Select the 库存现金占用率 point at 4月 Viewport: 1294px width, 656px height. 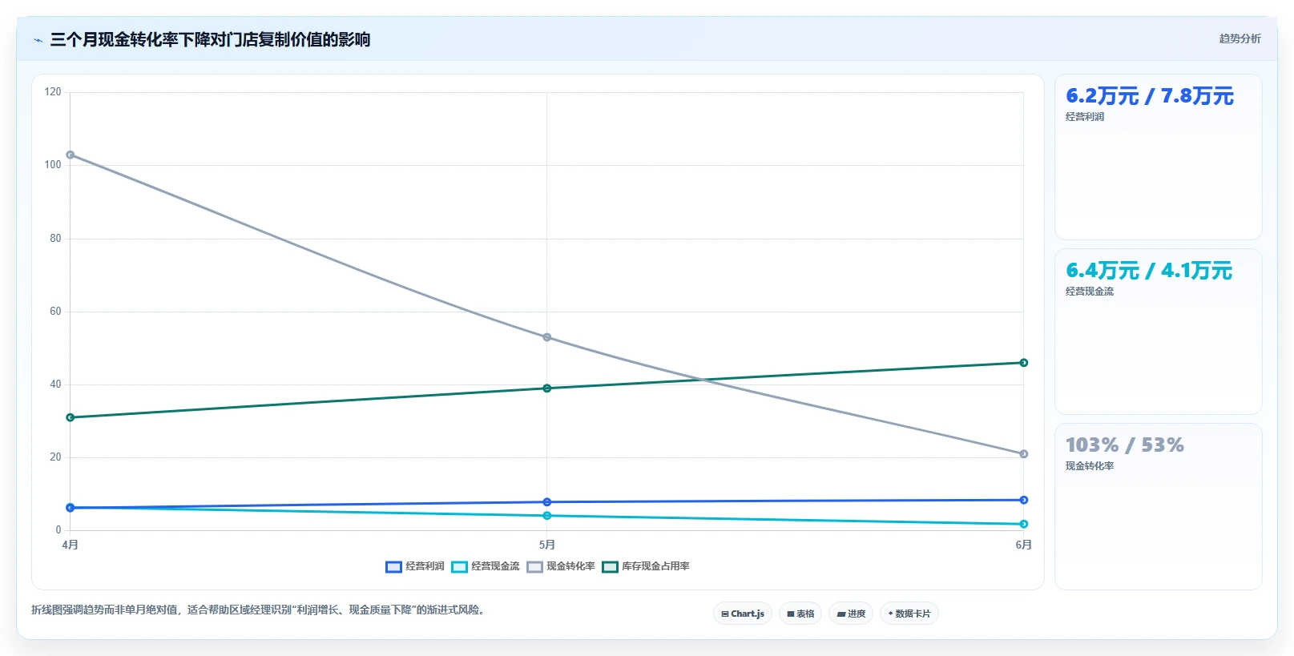tap(71, 417)
